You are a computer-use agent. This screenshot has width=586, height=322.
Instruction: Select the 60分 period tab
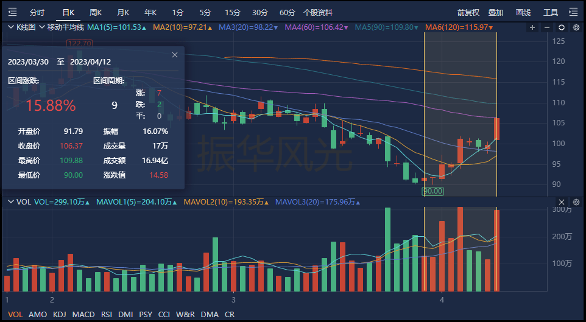[288, 13]
